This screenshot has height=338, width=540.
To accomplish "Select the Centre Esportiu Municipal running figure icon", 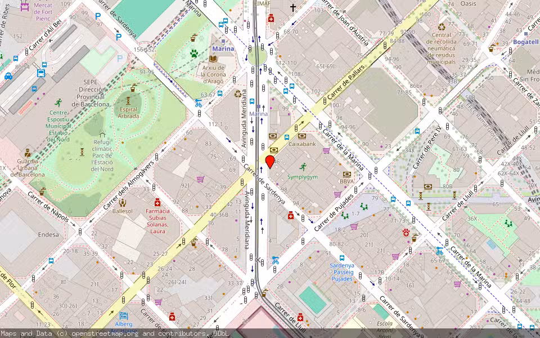I will pos(58,103).
